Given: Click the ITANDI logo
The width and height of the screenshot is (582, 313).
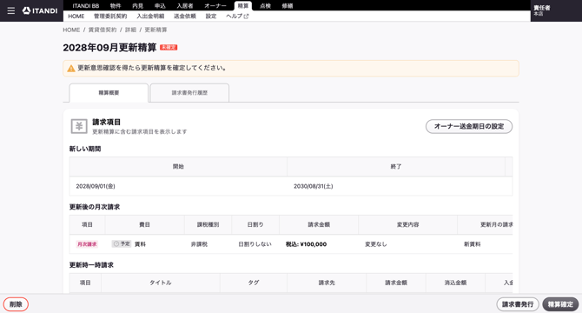Looking at the screenshot, I should (40, 10).
